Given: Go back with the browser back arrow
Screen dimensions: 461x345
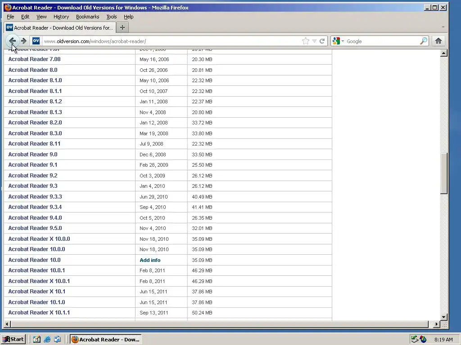Looking at the screenshot, I should coord(12,41).
